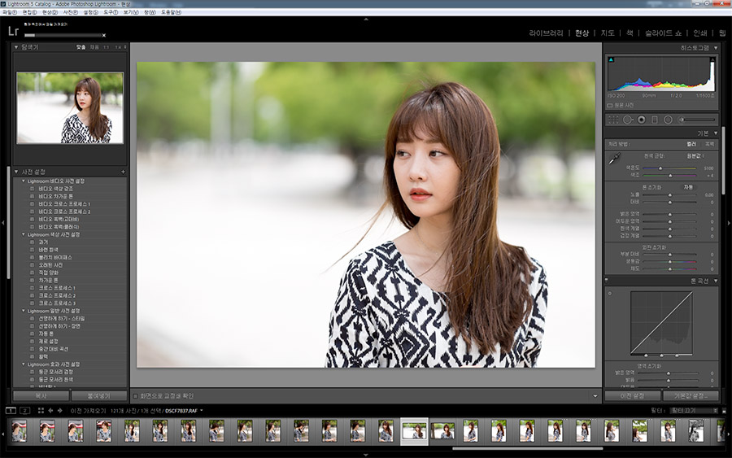Collapse Lightroom Color Presets folder
The width and height of the screenshot is (732, 458).
(24, 234)
